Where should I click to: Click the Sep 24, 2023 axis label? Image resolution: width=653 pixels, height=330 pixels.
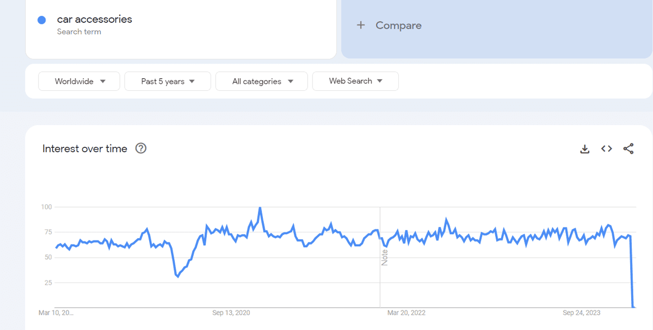[582, 313]
